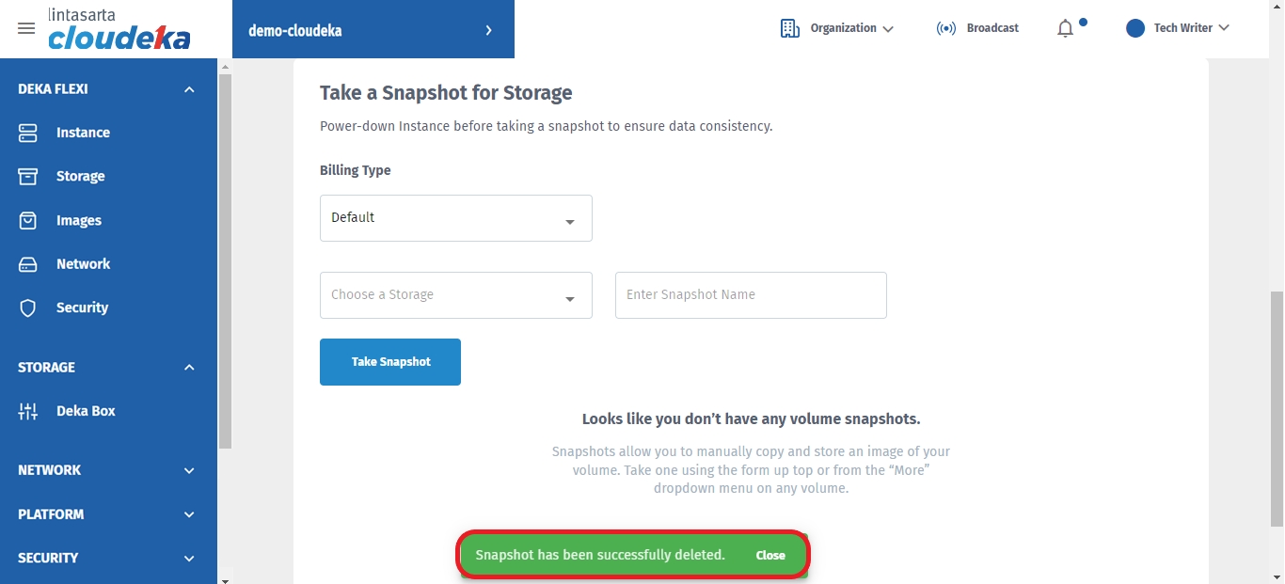This screenshot has width=1285, height=584.
Task: Close the snapshot deleted notification
Action: coord(770,556)
